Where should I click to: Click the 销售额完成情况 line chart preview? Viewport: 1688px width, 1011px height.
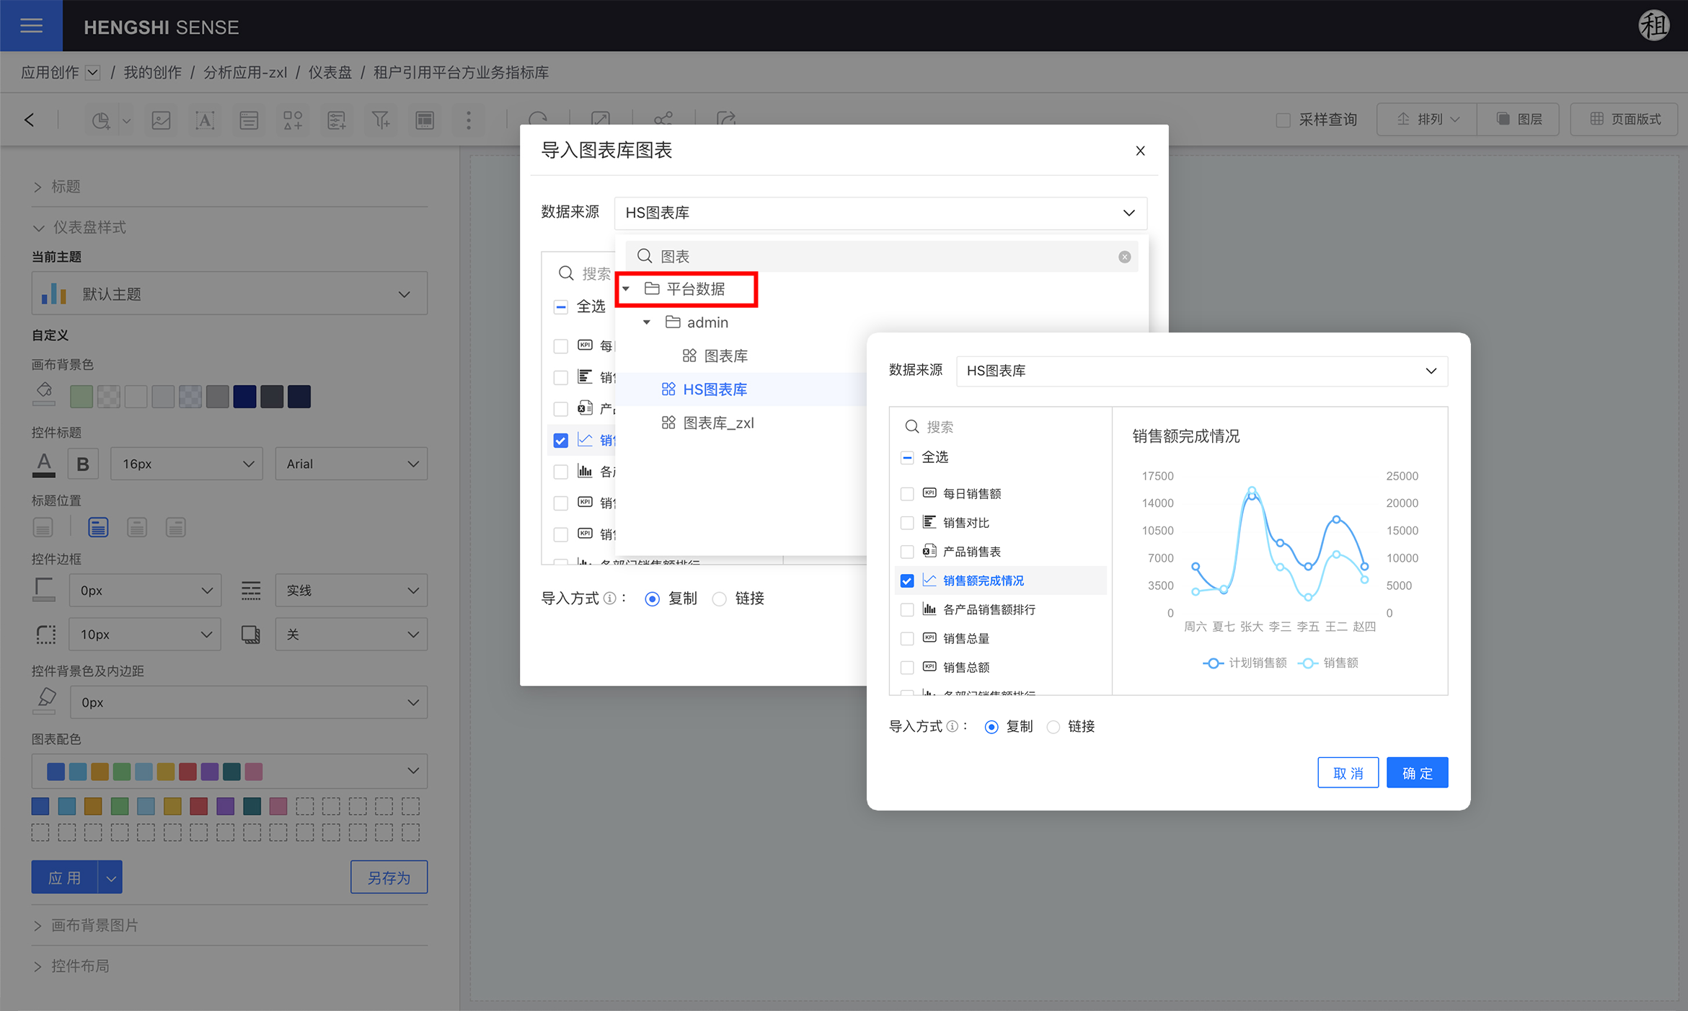pos(1280,552)
